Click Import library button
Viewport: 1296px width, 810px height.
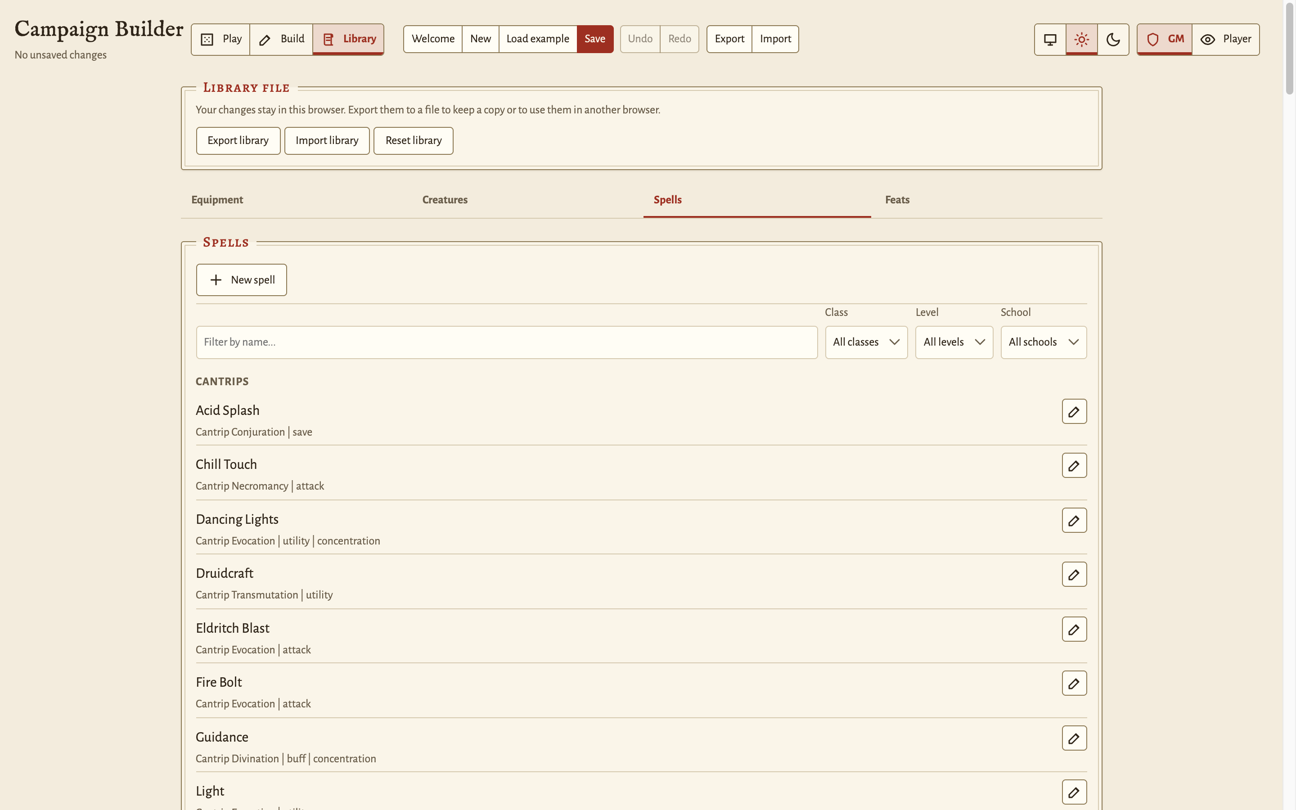[327, 141]
